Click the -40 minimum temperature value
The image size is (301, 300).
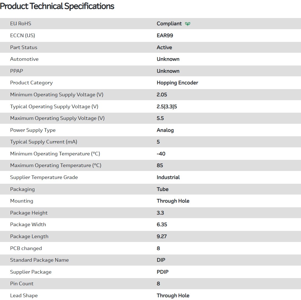pos(161,154)
